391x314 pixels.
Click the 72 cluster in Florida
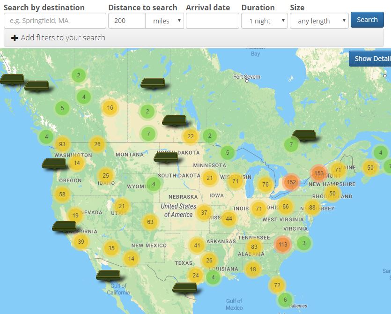[x=277, y=285]
